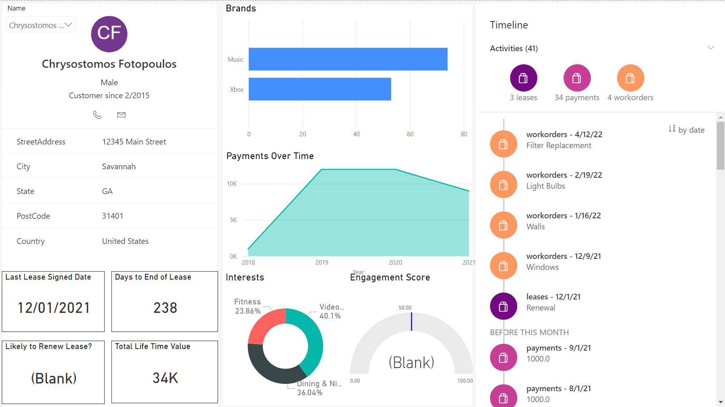The width and height of the screenshot is (725, 407).
Task: Filter timeline by 34 payments icon
Action: click(577, 78)
